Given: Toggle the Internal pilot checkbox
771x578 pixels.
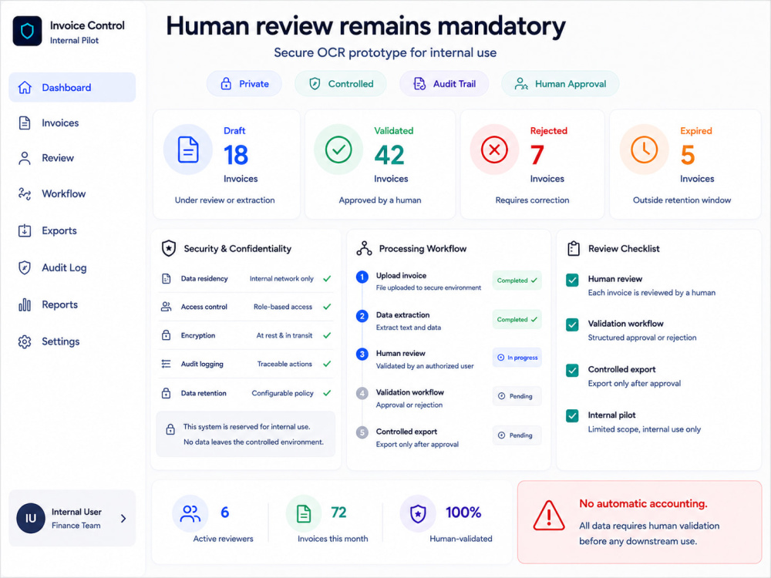Looking at the screenshot, I should point(572,416).
